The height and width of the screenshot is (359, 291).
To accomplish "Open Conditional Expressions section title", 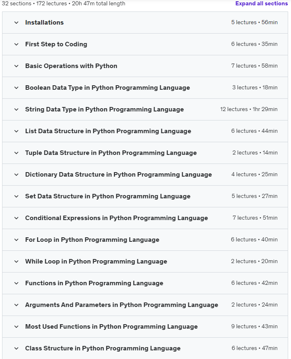I will [116, 218].
